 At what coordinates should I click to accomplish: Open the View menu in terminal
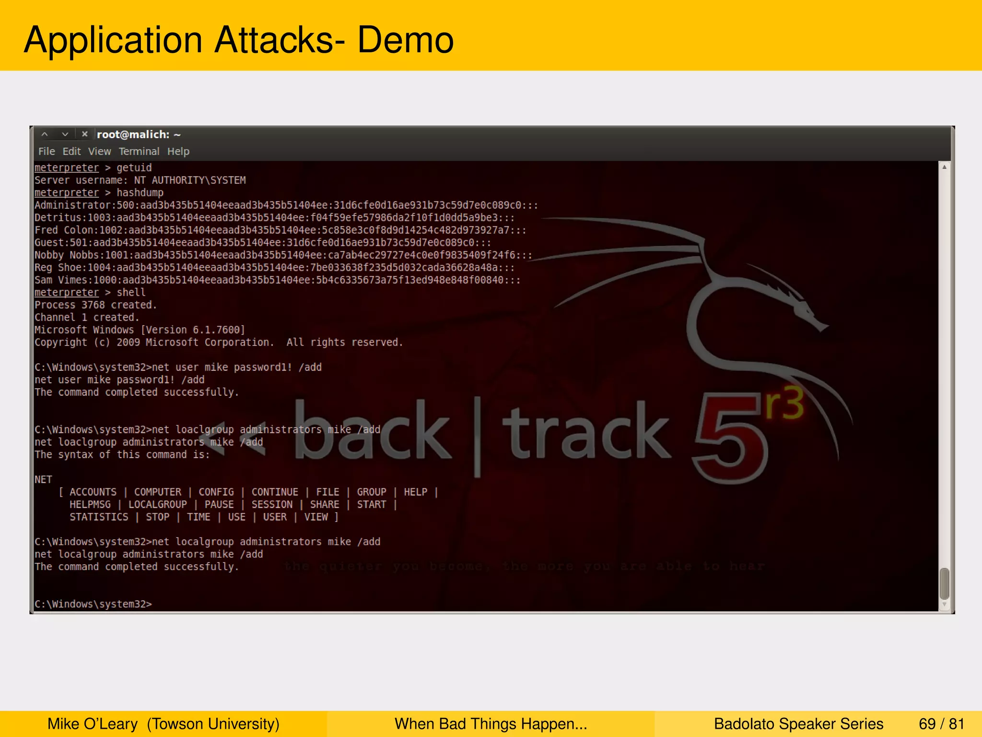[x=99, y=152]
